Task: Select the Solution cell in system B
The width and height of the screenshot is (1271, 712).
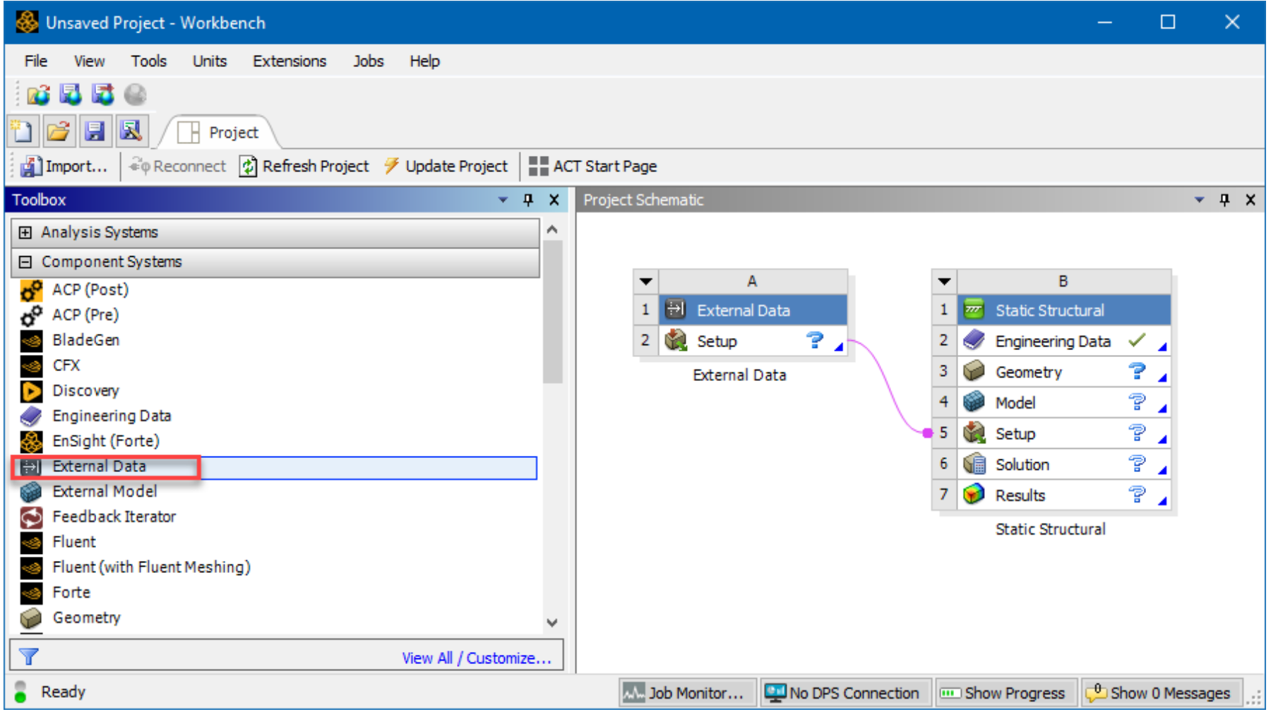Action: pyautogui.click(x=1063, y=465)
